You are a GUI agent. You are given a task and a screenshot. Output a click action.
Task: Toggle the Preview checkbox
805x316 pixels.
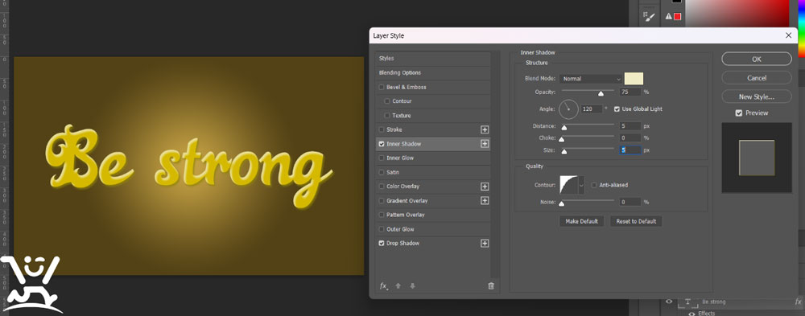(x=739, y=113)
